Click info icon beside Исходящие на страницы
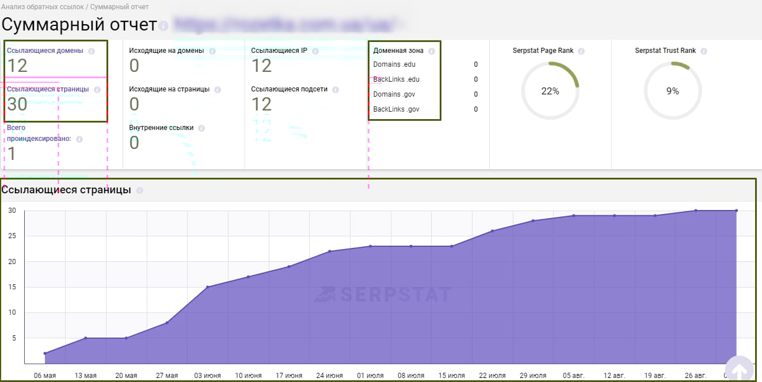Viewport: 762px width, 382px height. 218,89
